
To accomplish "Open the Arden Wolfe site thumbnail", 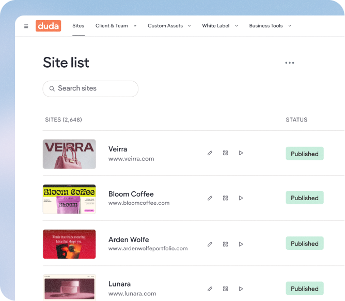I will 69,244.
